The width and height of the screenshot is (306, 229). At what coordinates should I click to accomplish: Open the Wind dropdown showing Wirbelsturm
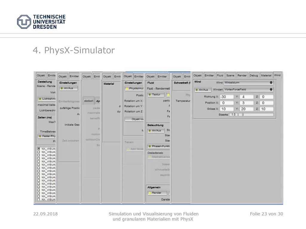(x=249, y=83)
